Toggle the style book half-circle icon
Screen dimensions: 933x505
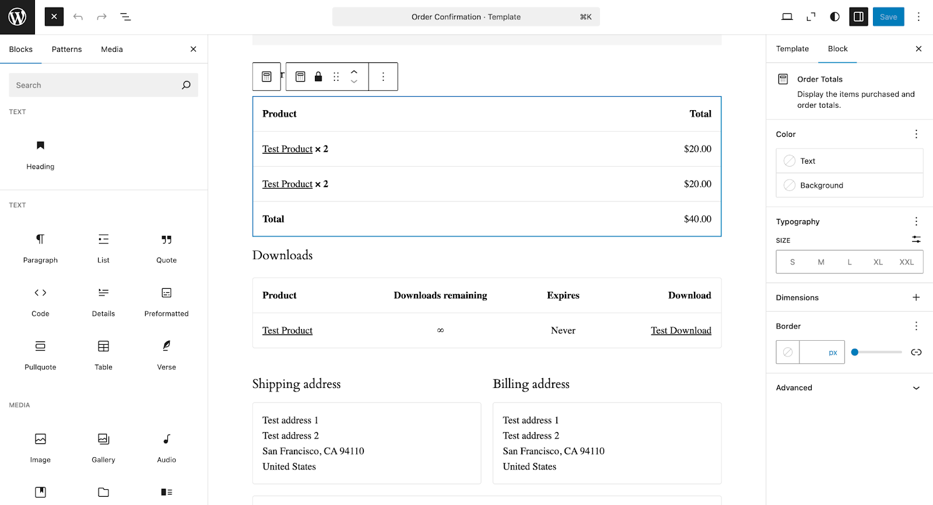[x=834, y=17]
